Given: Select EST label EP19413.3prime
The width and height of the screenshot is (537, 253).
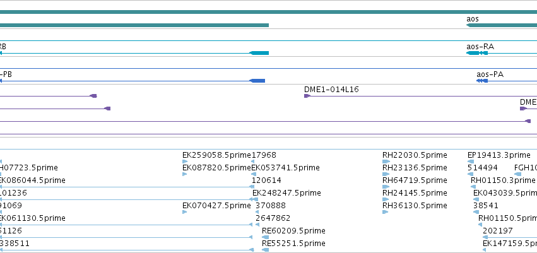Looking at the screenshot, I should click(x=499, y=155).
